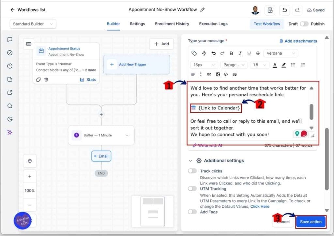The height and width of the screenshot is (236, 334).
Task: Go back to Workflows list
Action: pyautogui.click(x=28, y=10)
